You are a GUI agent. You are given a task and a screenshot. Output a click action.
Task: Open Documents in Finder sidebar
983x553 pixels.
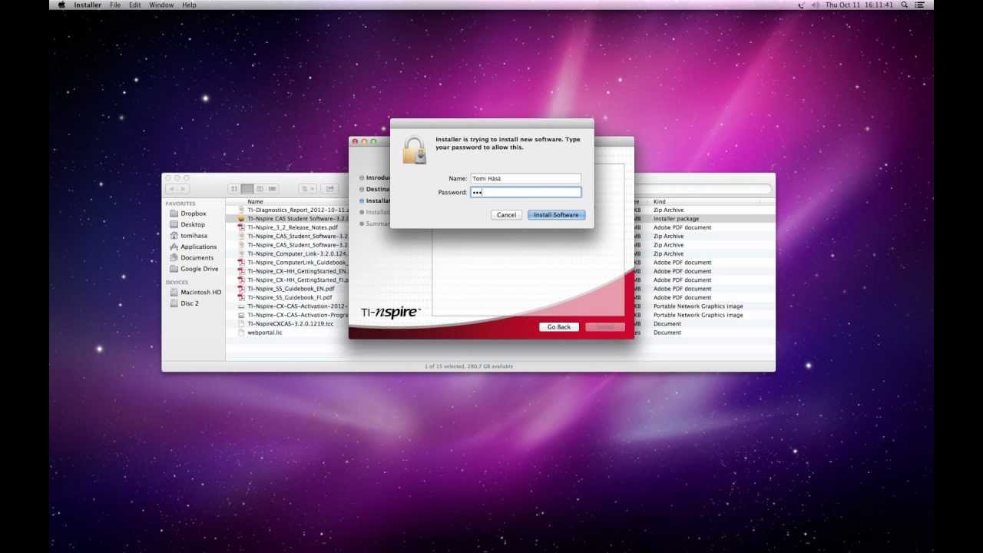[191, 258]
